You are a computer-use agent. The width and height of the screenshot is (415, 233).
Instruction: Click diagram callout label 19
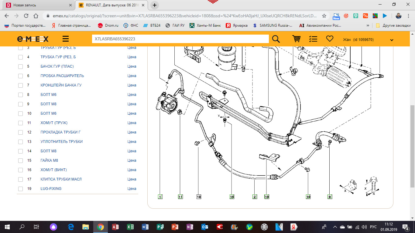(267, 197)
